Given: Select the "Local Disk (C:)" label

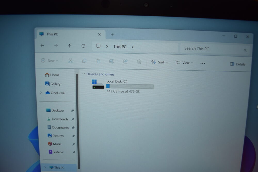Looking at the screenshot, I should pyautogui.click(x=117, y=81).
